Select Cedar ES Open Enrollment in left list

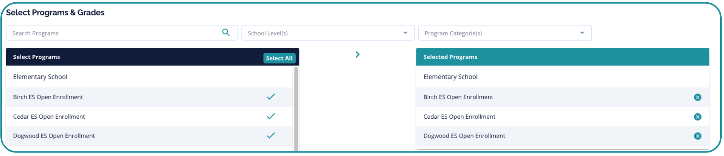49,117
